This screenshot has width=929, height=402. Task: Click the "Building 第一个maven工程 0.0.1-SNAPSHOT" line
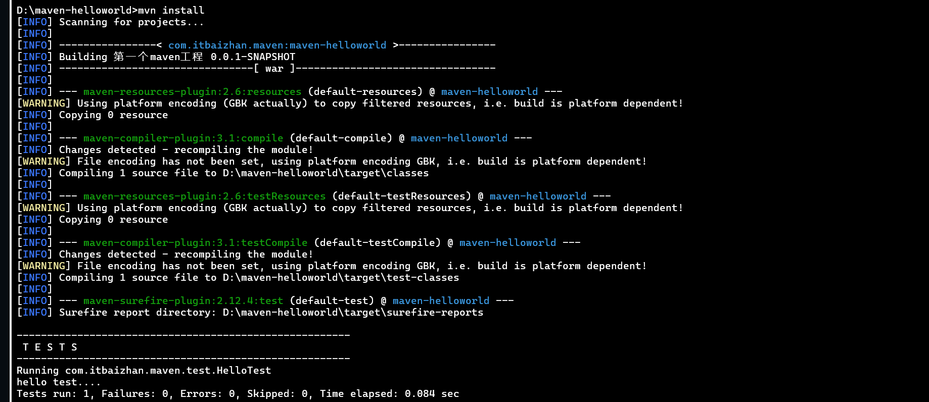point(177,57)
